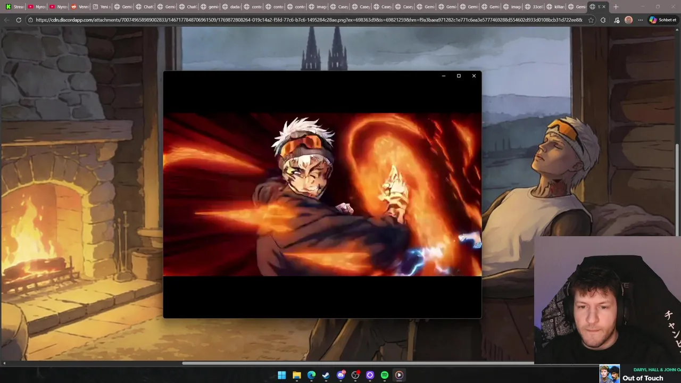Viewport: 681px width, 383px height.
Task: Click the Out of Touch song title
Action: coord(643,378)
